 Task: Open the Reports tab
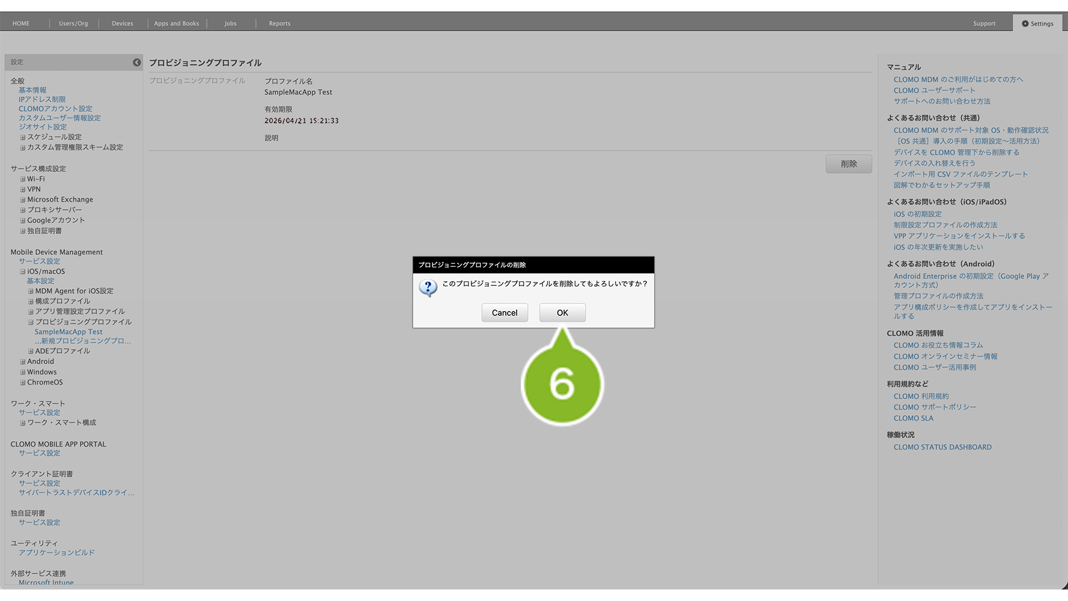tap(279, 23)
